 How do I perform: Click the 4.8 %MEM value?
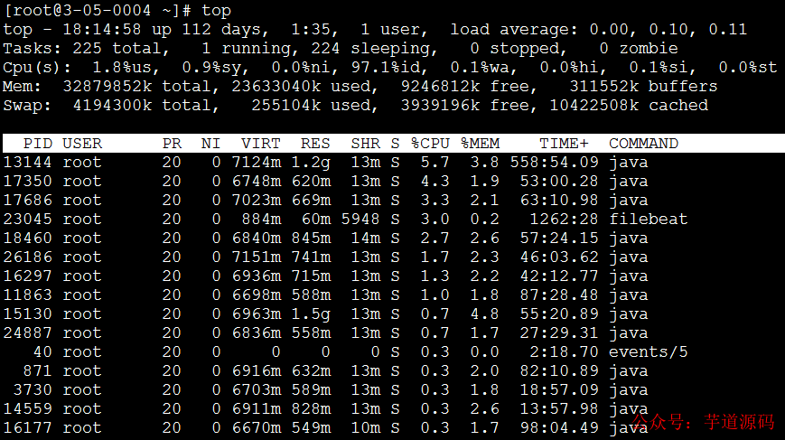coord(484,314)
